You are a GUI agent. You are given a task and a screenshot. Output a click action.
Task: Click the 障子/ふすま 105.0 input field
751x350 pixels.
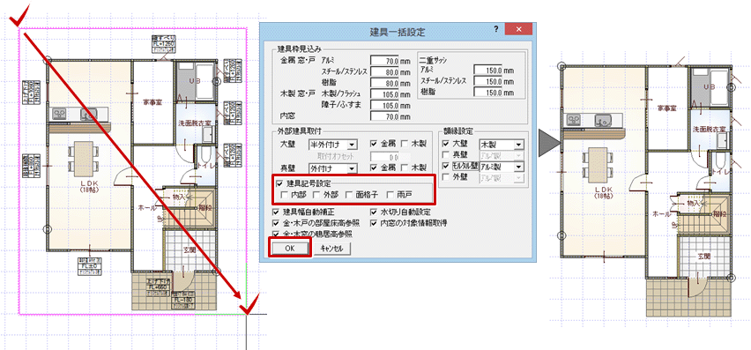point(384,105)
